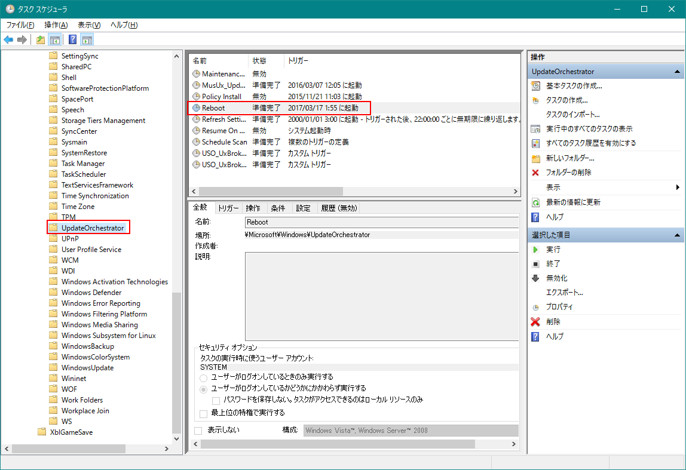The image size is (686, 470).
Task: Click the 無効化 down-arrow icon
Action: point(535,278)
